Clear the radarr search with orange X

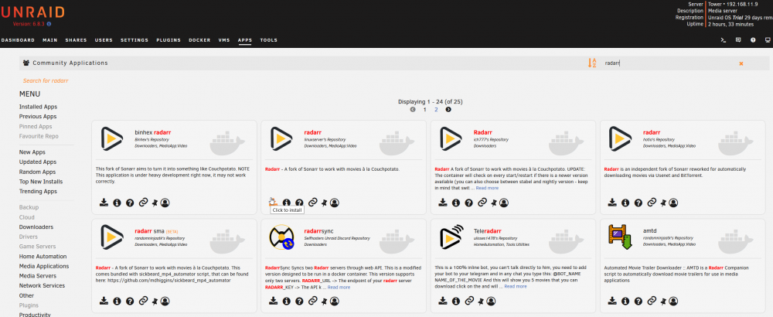tap(741, 63)
